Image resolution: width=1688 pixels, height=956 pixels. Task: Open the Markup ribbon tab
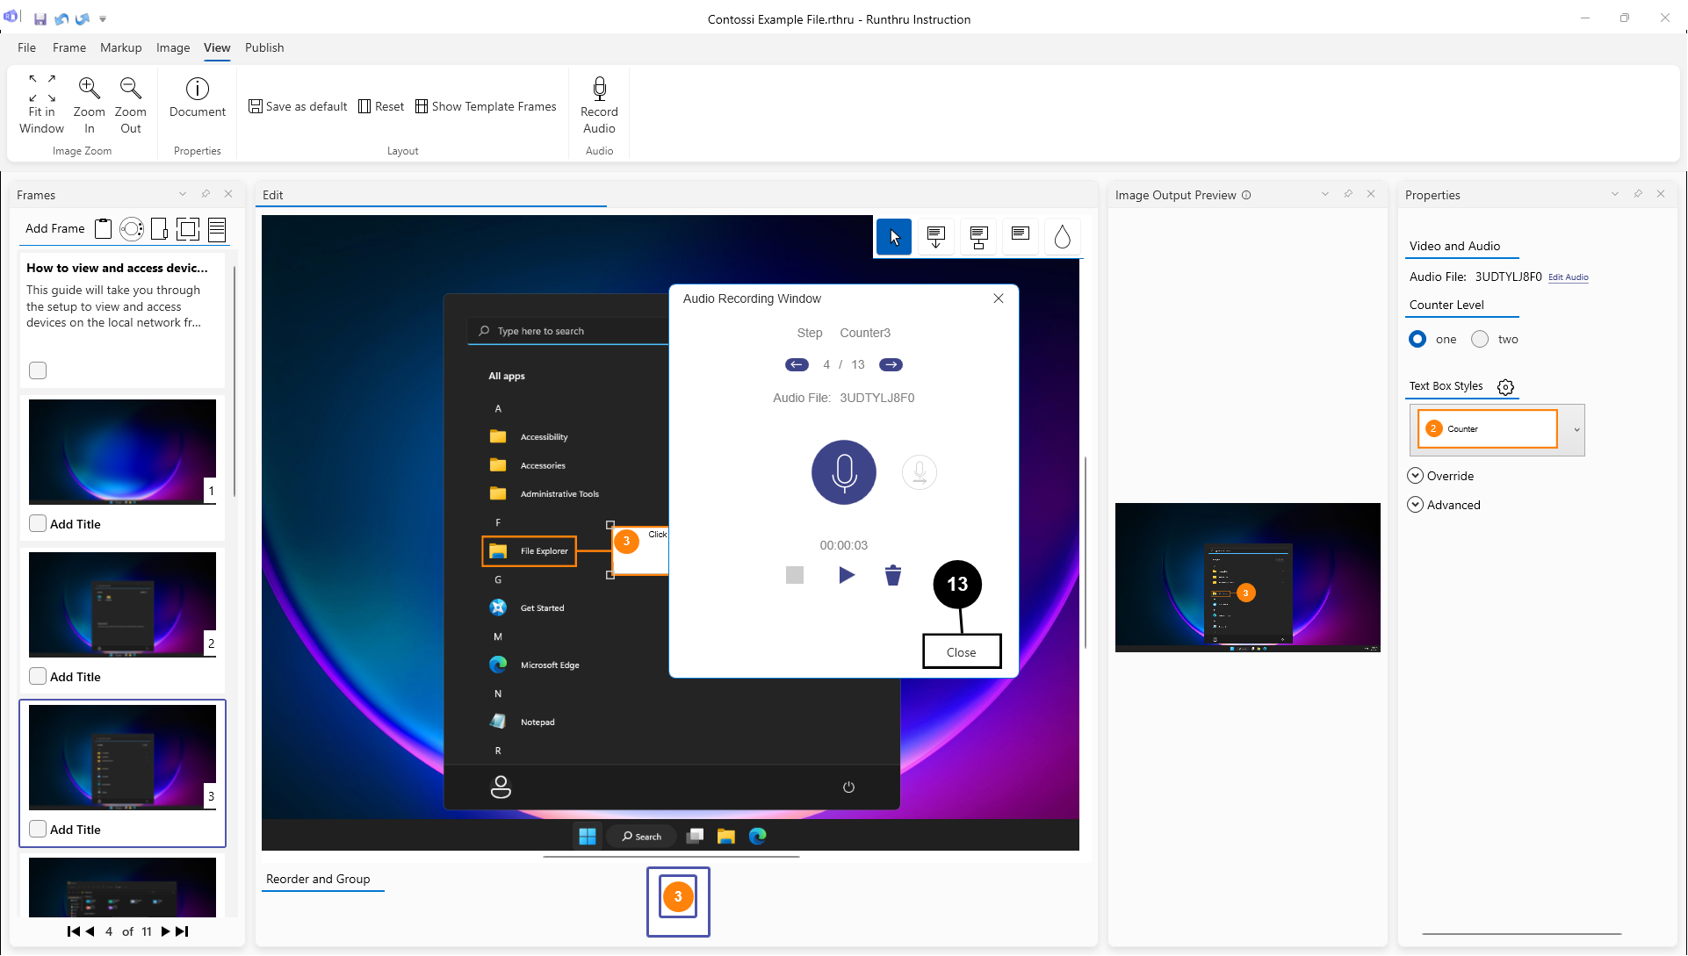coord(120,47)
